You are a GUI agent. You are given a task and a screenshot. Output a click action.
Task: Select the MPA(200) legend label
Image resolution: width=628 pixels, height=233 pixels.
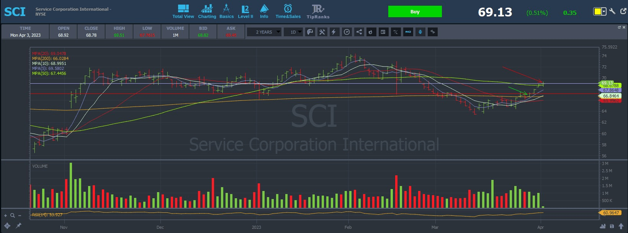coord(50,58)
